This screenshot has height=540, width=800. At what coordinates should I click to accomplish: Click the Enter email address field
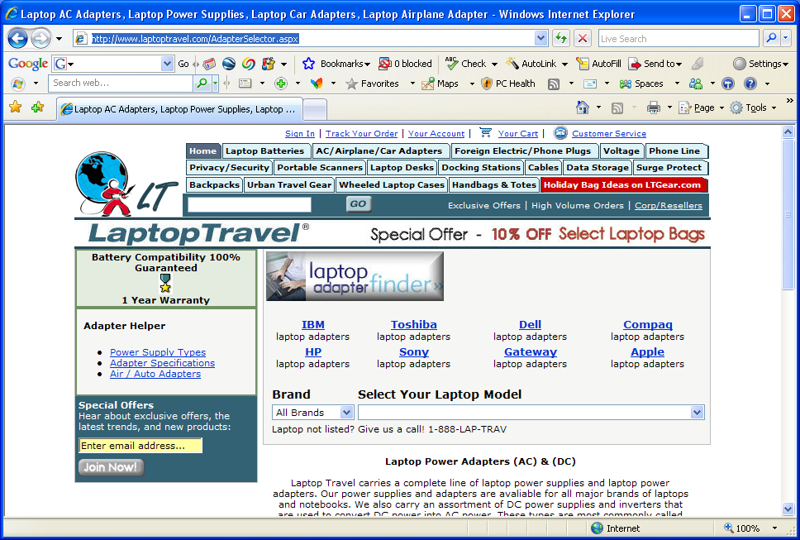tap(140, 446)
